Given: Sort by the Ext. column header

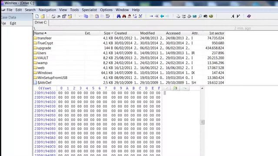Looking at the screenshot, I should pyautogui.click(x=88, y=33).
